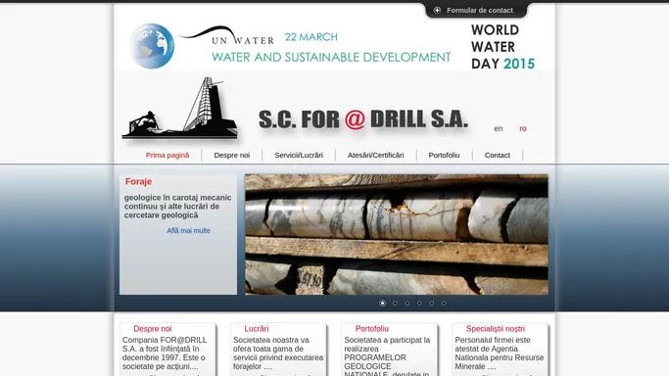The height and width of the screenshot is (376, 669).
Task: Select the first slider pagination dot
Action: point(382,304)
